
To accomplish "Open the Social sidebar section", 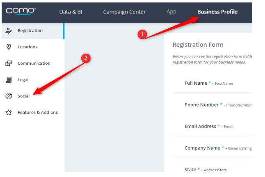I will point(23,96).
